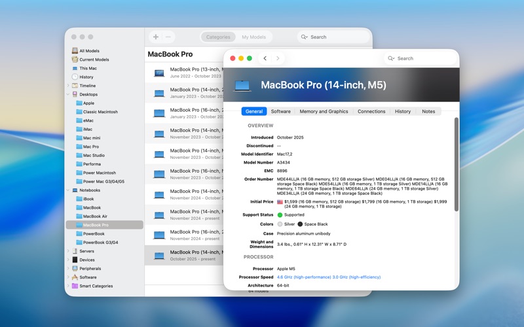Expand the Smart Categories group

[68, 286]
